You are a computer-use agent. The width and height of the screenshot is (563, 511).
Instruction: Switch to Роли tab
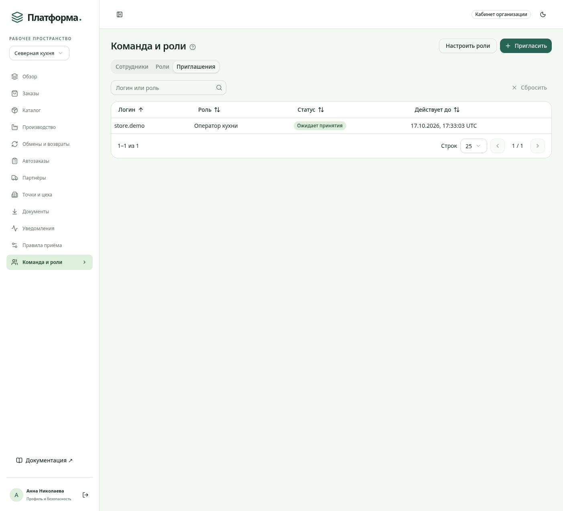coord(163,67)
